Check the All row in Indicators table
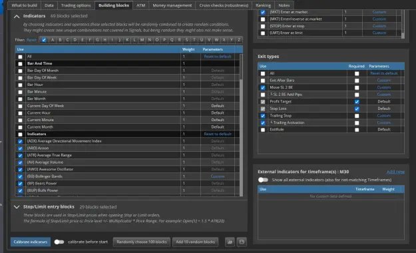 click(x=20, y=57)
